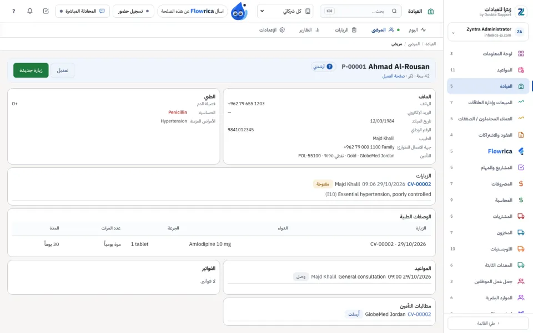This screenshot has height=333, width=533.
Task: Switch to the Visits tab
Action: (x=345, y=30)
